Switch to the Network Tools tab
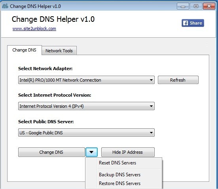 59,51
